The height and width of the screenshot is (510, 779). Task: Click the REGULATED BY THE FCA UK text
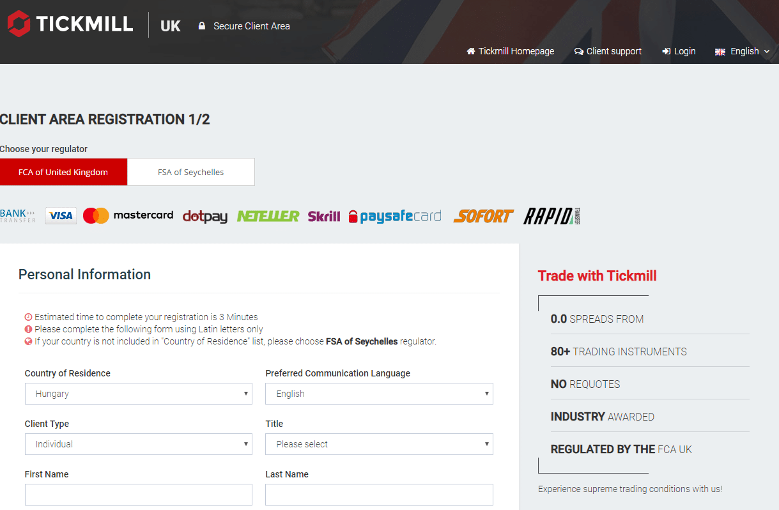(x=621, y=449)
